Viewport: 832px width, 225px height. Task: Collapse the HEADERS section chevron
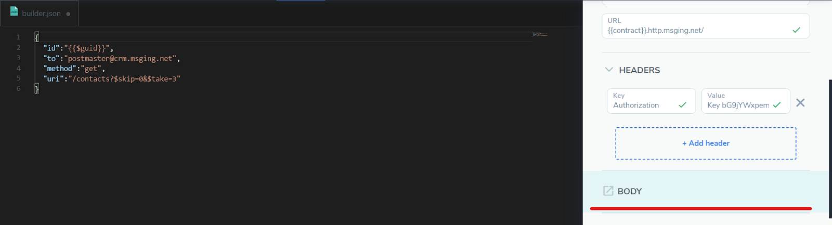pyautogui.click(x=609, y=70)
